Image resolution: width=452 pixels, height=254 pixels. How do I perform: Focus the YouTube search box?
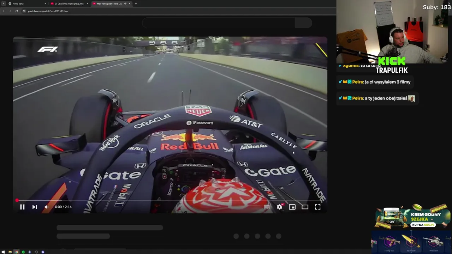[x=218, y=23]
